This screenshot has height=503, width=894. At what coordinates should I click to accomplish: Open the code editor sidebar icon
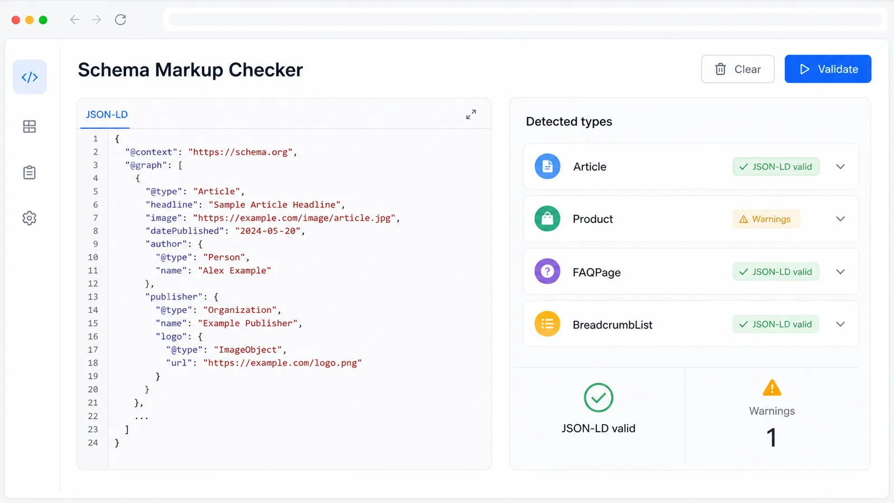point(30,77)
